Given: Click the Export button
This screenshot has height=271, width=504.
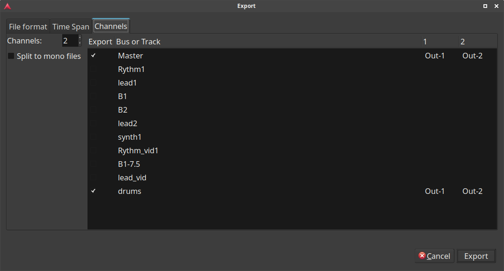Looking at the screenshot, I should pyautogui.click(x=476, y=256).
